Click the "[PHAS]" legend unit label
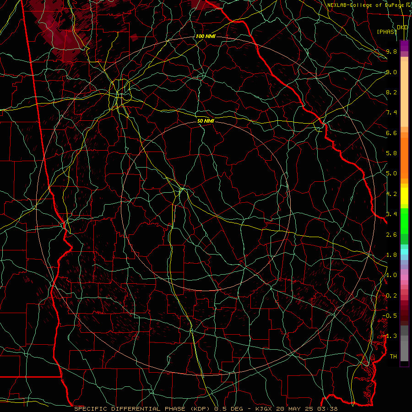 point(387,32)
